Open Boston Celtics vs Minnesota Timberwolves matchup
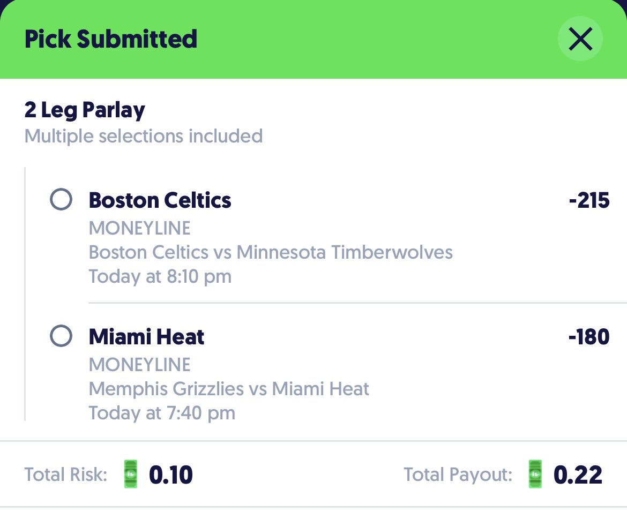 coord(271,252)
